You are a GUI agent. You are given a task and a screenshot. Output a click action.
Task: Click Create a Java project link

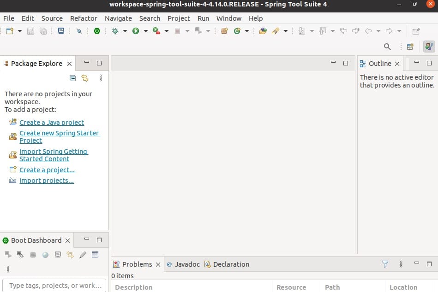52,123
